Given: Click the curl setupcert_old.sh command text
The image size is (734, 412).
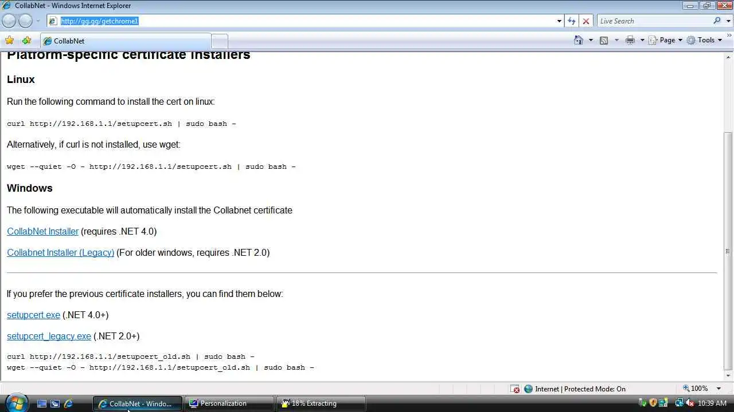Looking at the screenshot, I should tap(131, 356).
